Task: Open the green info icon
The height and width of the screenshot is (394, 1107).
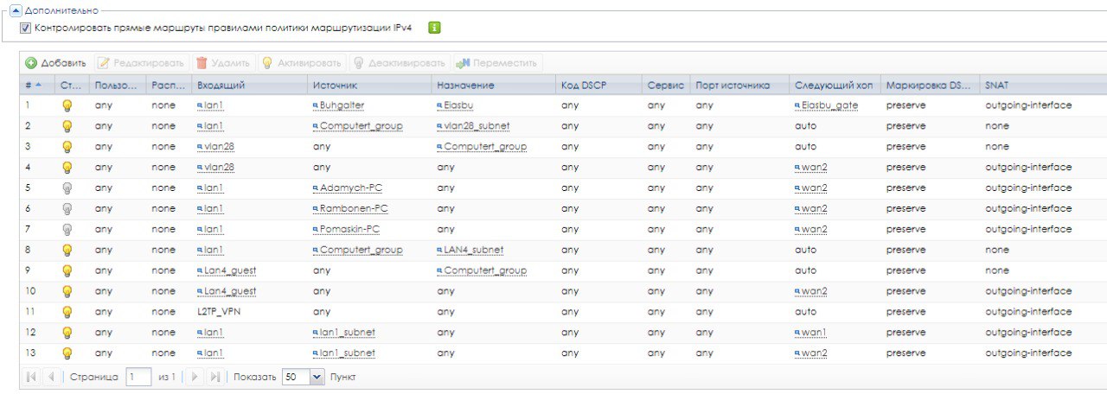Action: click(435, 28)
